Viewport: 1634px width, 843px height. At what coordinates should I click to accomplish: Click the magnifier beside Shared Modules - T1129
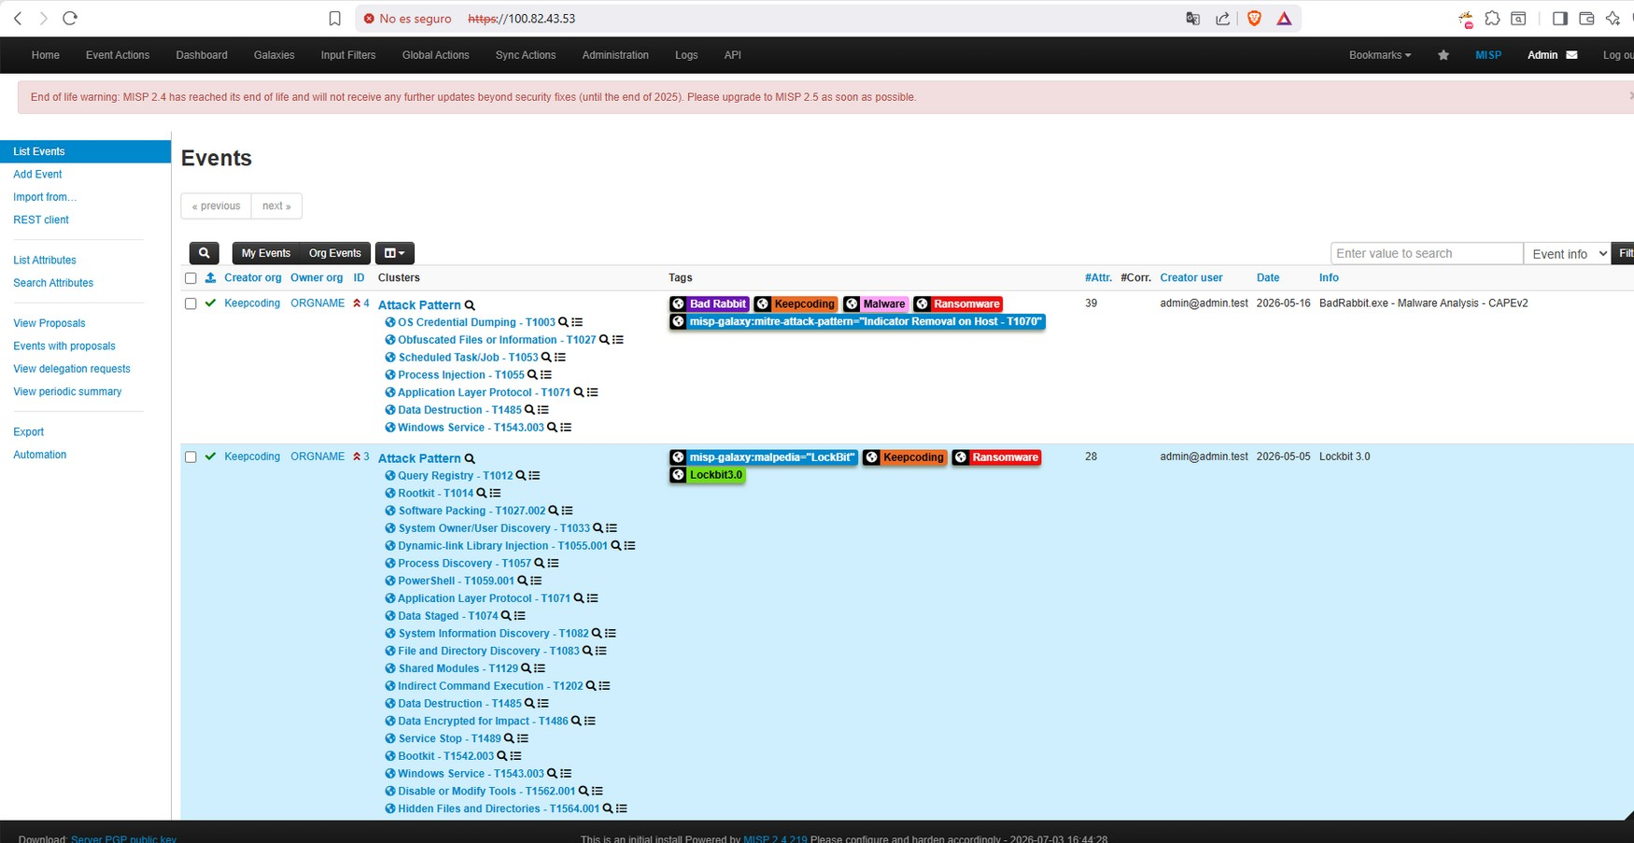[x=526, y=668]
